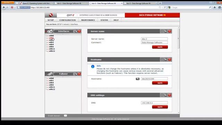Select eth0 in the Interfaces list
The height and width of the screenshot is (125, 222).
[51, 36]
